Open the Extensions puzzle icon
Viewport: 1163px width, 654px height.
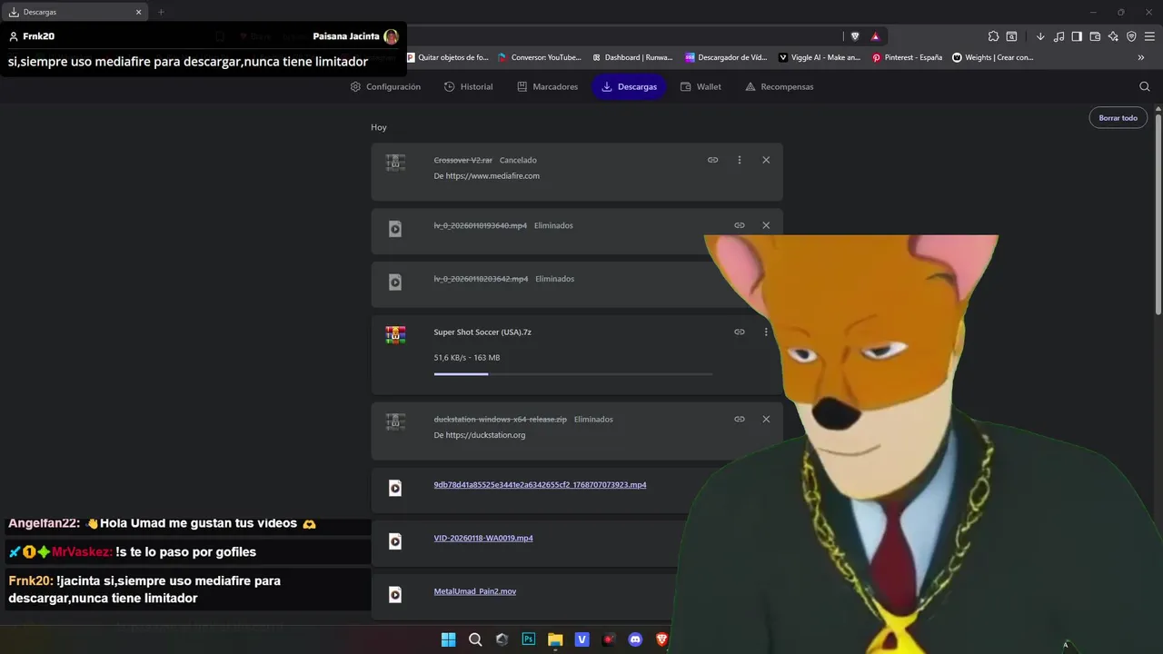[993, 36]
